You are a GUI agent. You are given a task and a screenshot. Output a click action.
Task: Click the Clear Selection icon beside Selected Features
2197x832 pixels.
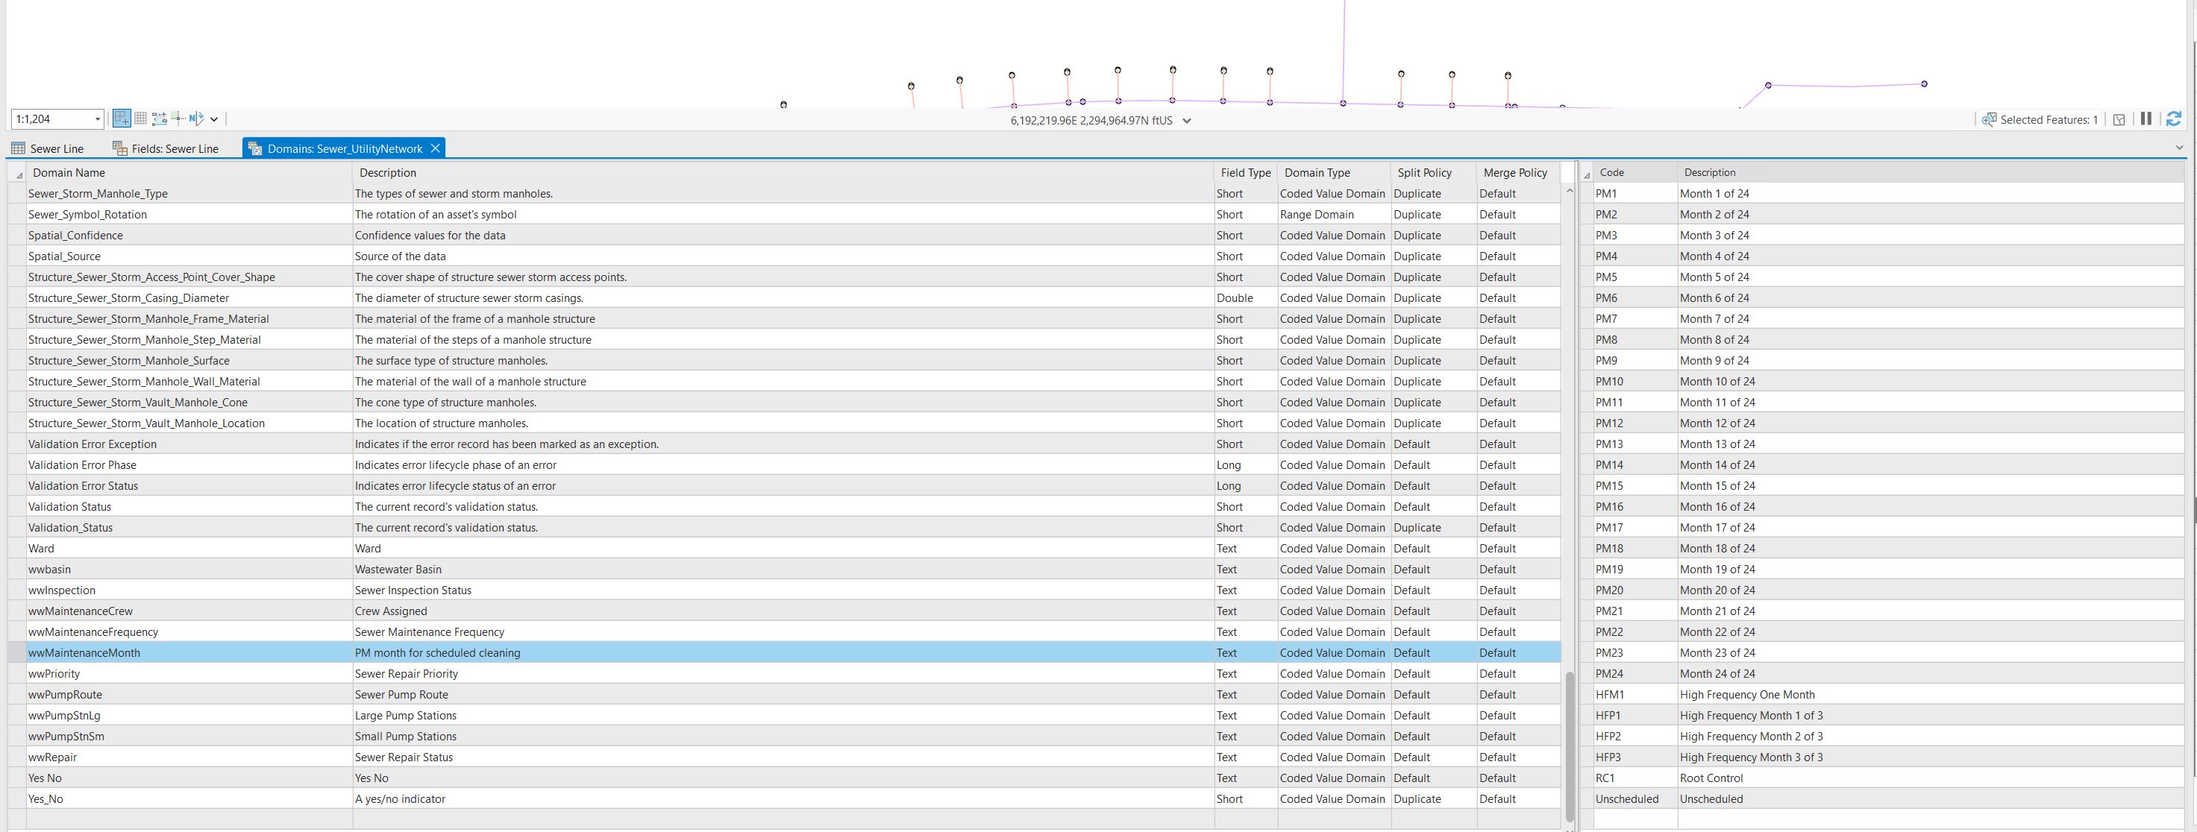tap(2120, 119)
